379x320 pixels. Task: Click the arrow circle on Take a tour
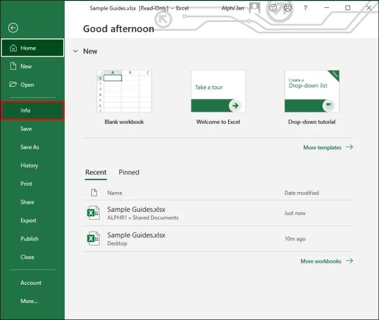(x=235, y=105)
